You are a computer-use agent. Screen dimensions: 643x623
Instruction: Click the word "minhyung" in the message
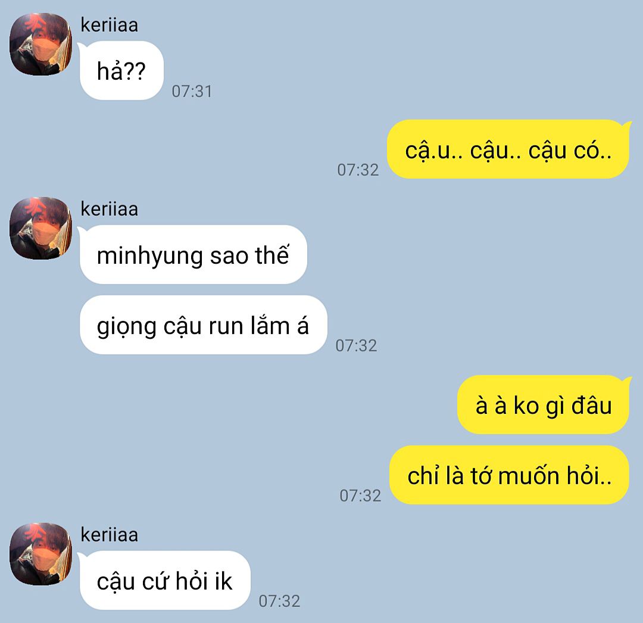[x=149, y=256]
